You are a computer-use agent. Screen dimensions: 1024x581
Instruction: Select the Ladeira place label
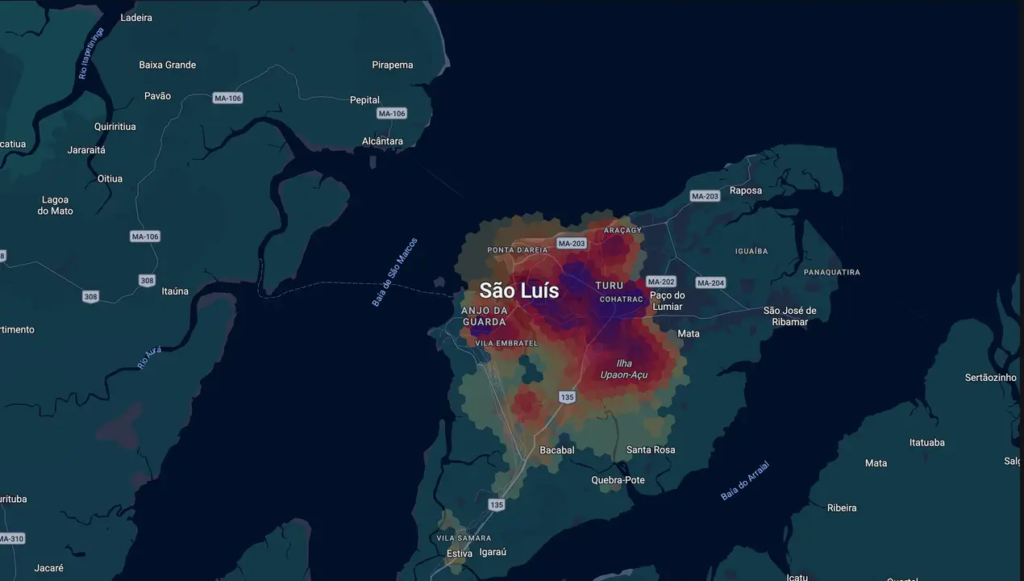(135, 18)
